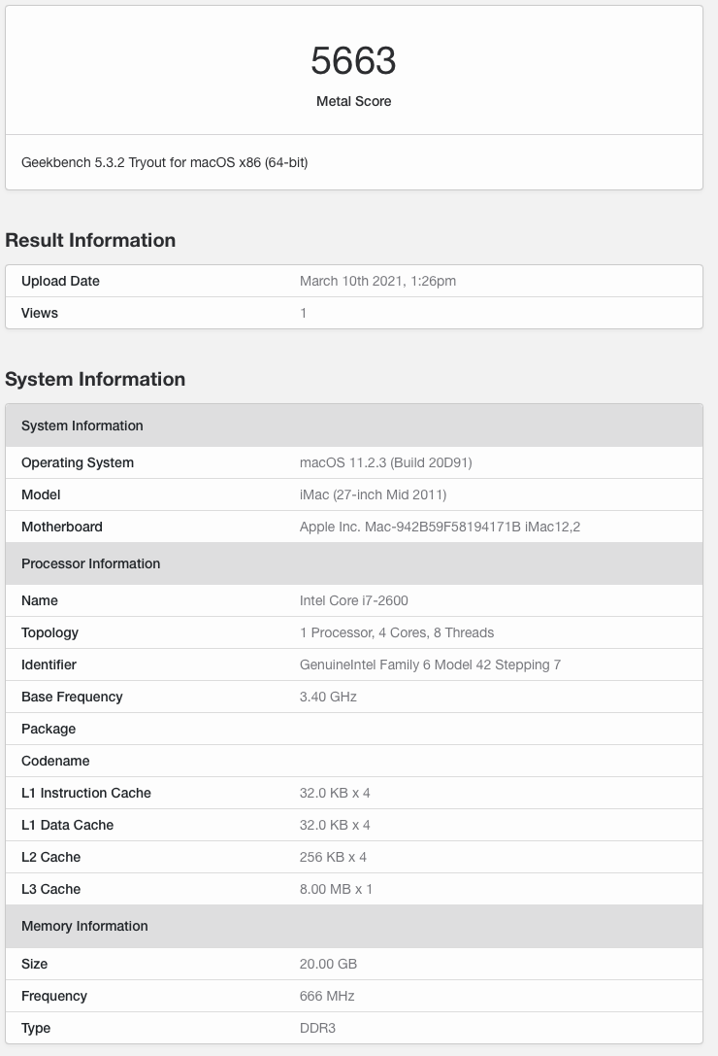Viewport: 718px width, 1056px height.
Task: Select L1 Instruction Cache value '32.0 KB x 4'
Action: coord(335,793)
